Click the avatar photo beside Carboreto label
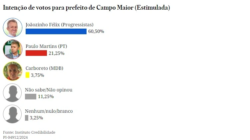250x140 pixels. click(13, 71)
